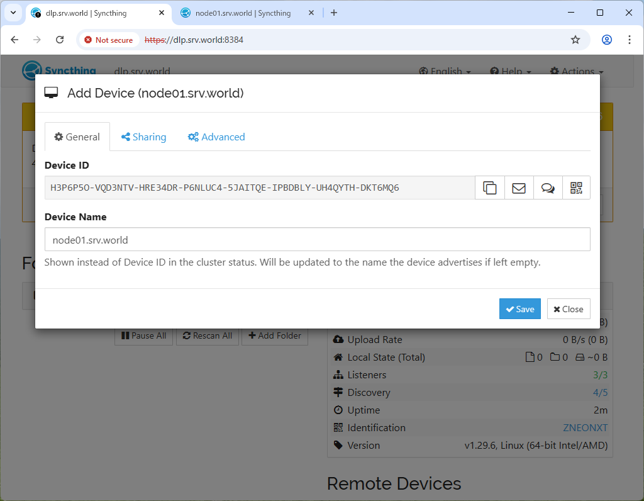This screenshot has width=644, height=501.
Task: Share Device ID by SMS chat icon
Action: (548, 188)
